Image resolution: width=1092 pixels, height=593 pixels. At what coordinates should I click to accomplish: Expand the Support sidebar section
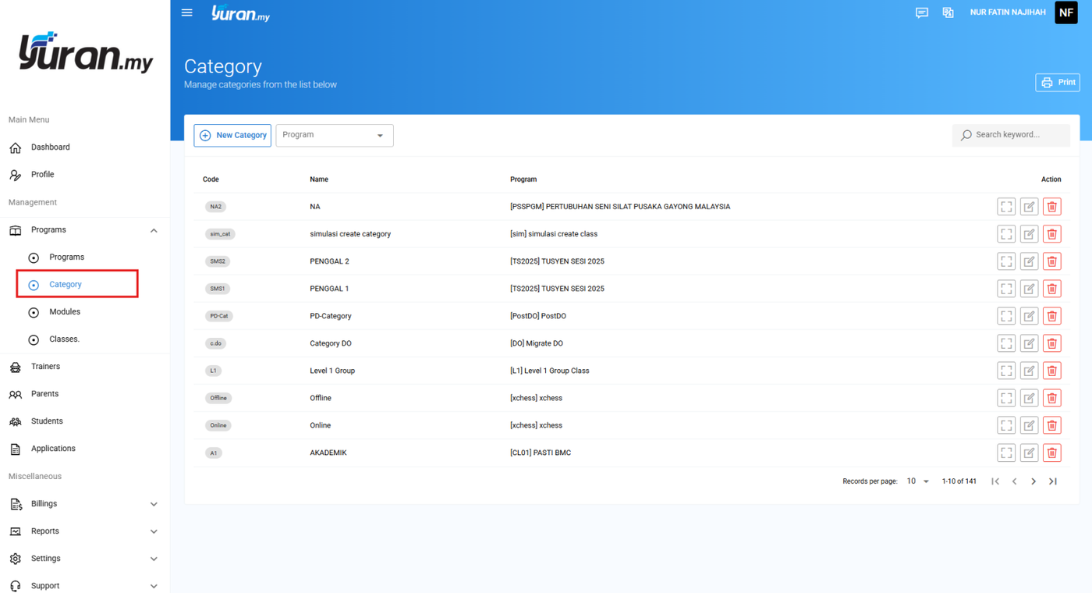154,586
